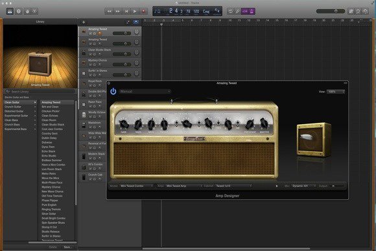Mute the 80's Combo track
This screenshot has width=376, height=251.
pos(90,168)
